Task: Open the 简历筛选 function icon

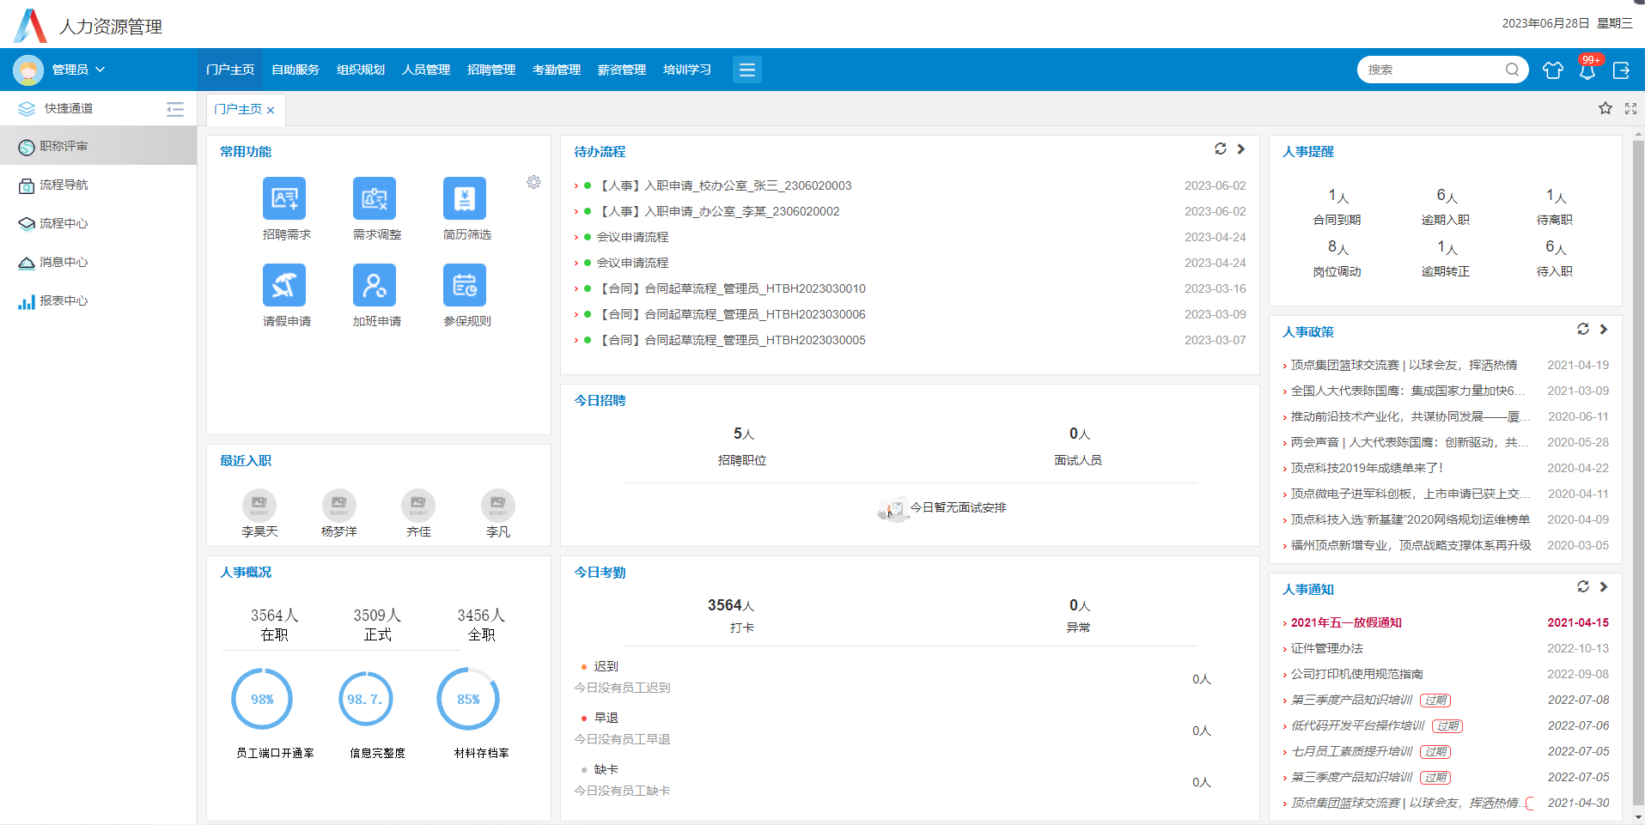Action: tap(465, 198)
